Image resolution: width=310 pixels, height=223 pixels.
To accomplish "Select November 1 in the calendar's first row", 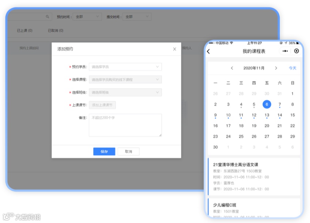I will pyautogui.click(x=292, y=93).
